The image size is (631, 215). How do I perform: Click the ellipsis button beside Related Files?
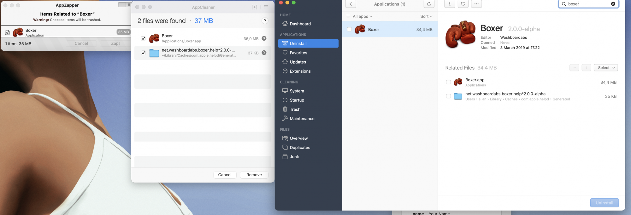574,68
